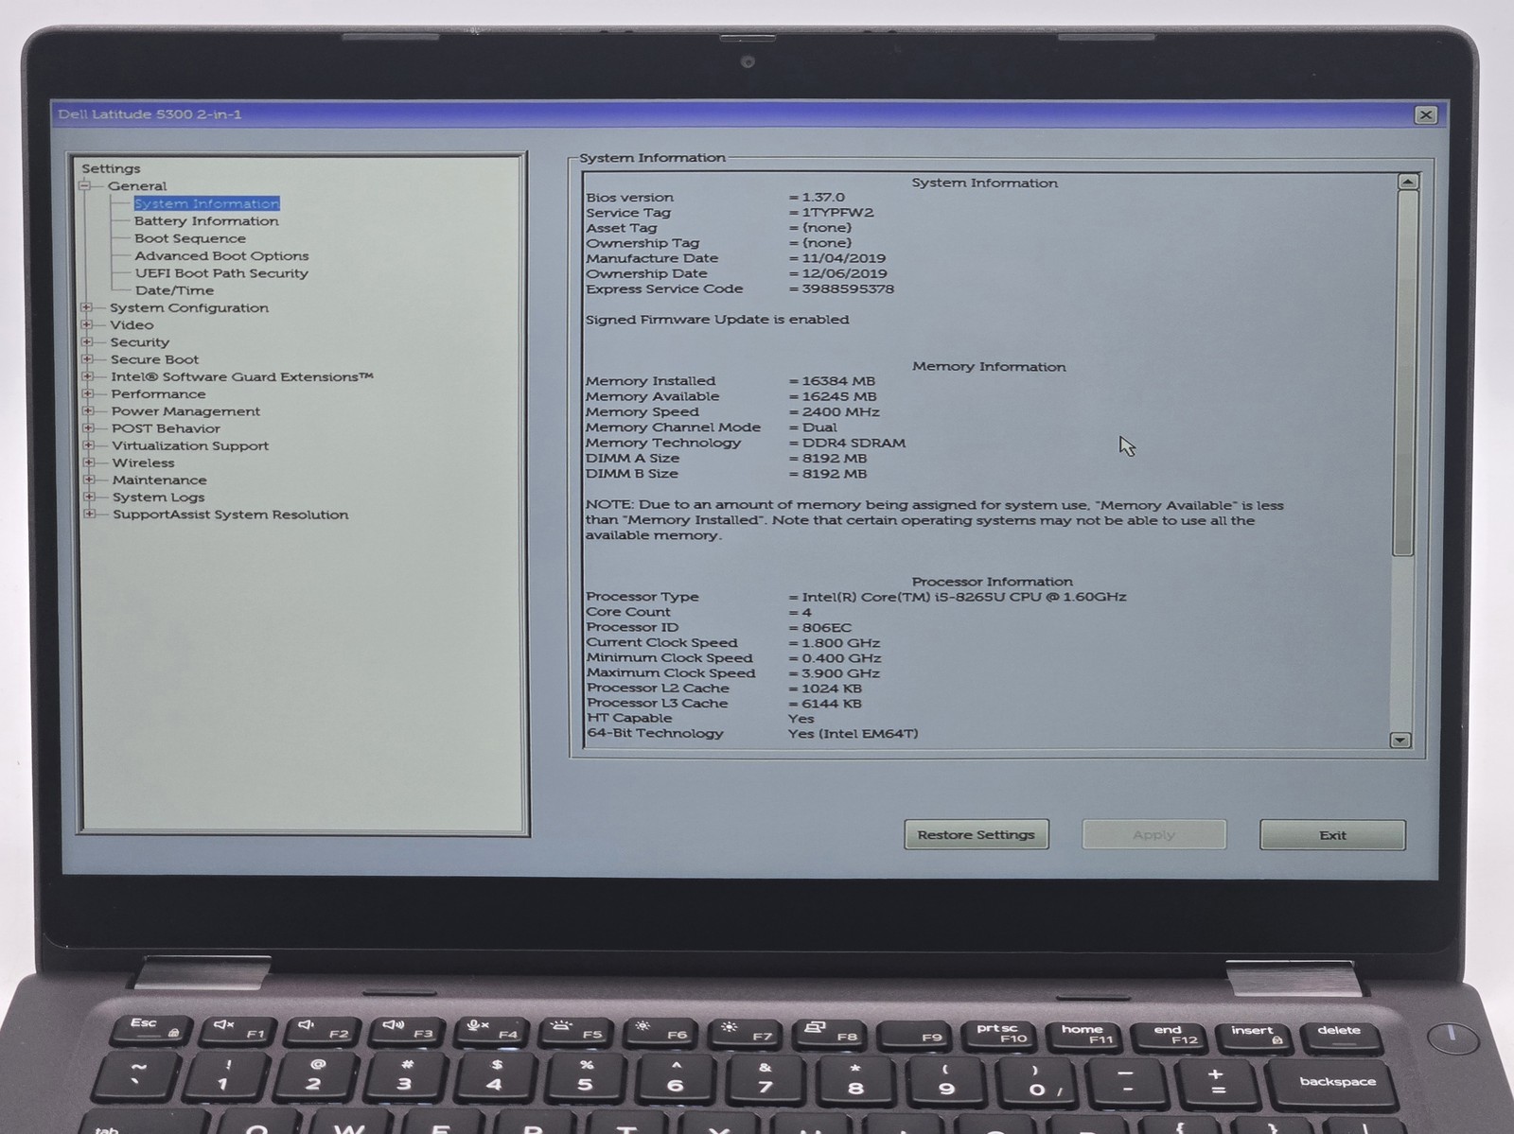Click Signed Firmware Update is enabled text
The width and height of the screenshot is (1514, 1134).
717,320
